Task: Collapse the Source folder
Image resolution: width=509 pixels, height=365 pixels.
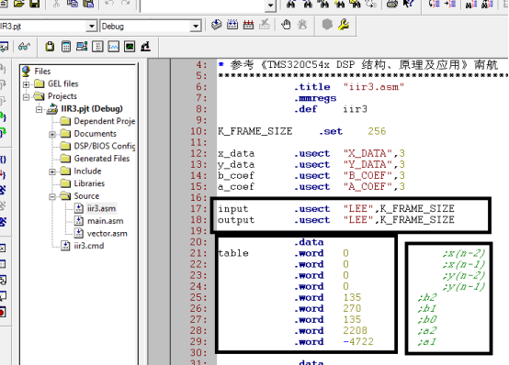Action: [x=52, y=196]
